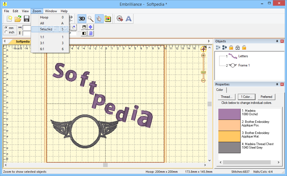Open the Window menu
The width and height of the screenshot is (287, 176).
[51, 11]
